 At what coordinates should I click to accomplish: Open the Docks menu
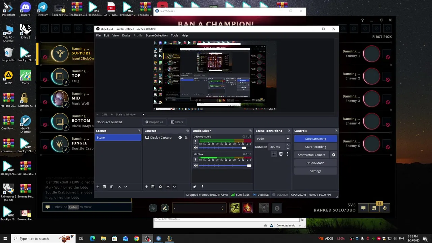[126, 35]
